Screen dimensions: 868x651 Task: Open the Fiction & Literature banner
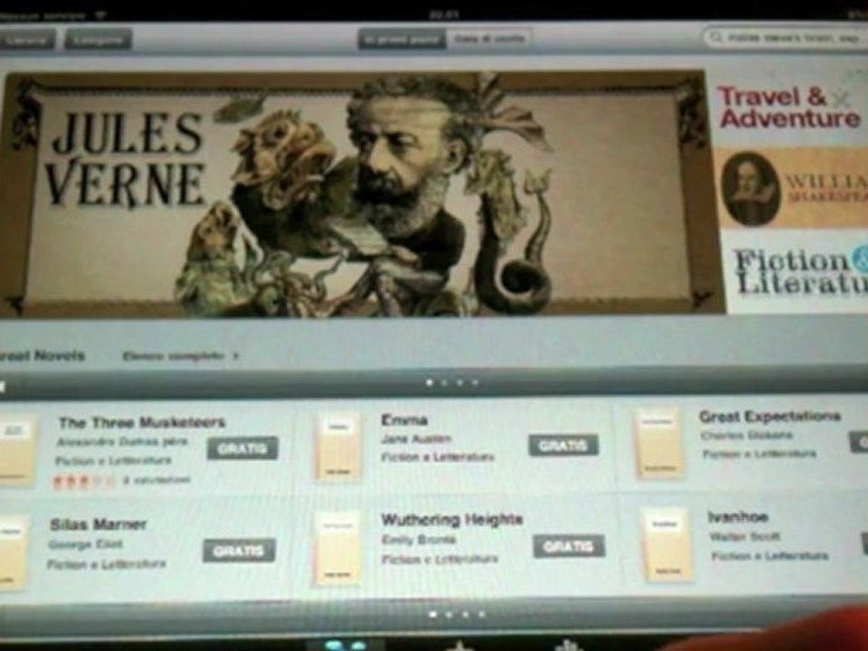coord(797,271)
